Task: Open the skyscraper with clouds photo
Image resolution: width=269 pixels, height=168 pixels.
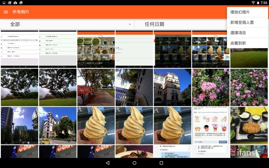Action: click(20, 125)
